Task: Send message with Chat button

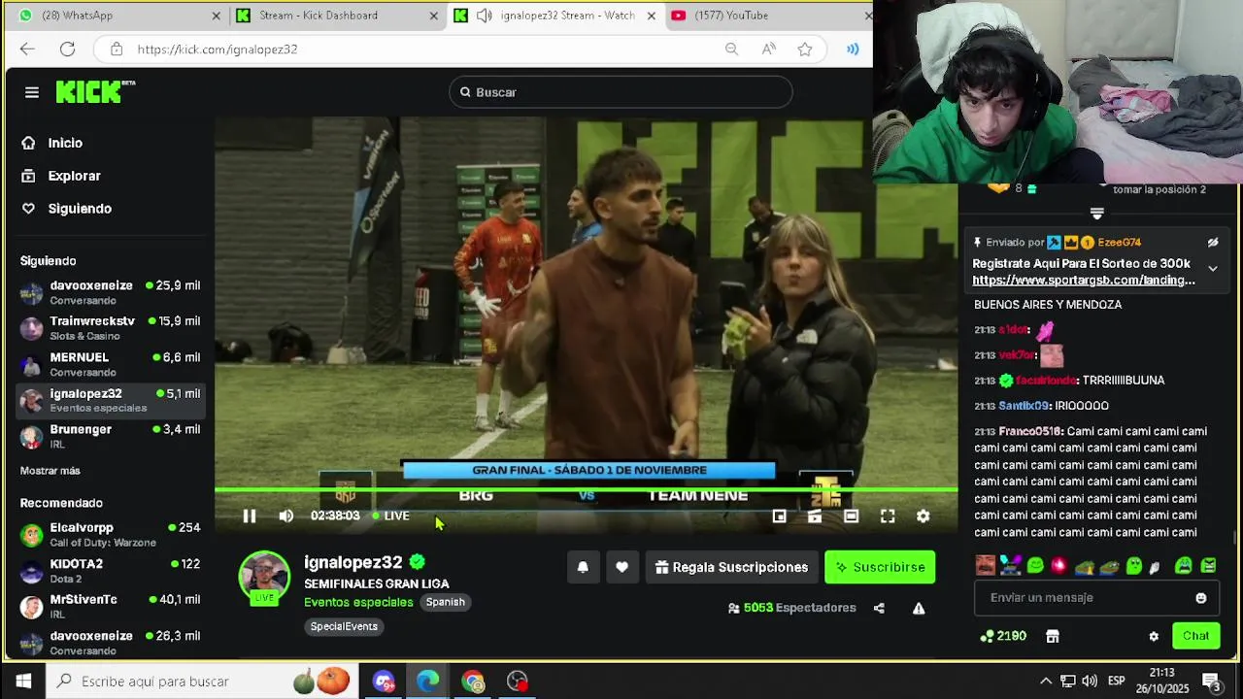Action: coord(1195,636)
